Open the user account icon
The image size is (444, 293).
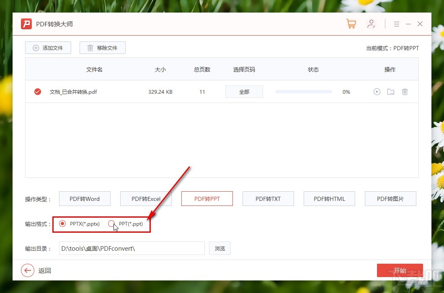click(x=371, y=24)
